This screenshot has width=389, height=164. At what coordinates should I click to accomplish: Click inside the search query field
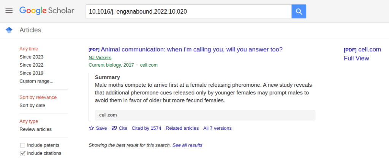coord(188,11)
